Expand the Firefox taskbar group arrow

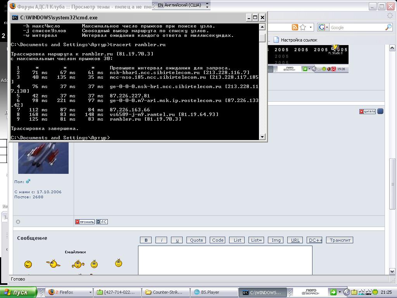click(x=90, y=293)
